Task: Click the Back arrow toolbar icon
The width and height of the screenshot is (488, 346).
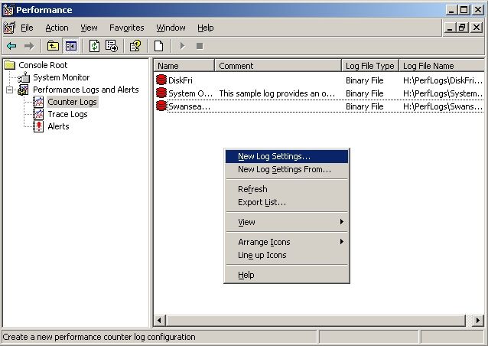Action: pos(11,46)
